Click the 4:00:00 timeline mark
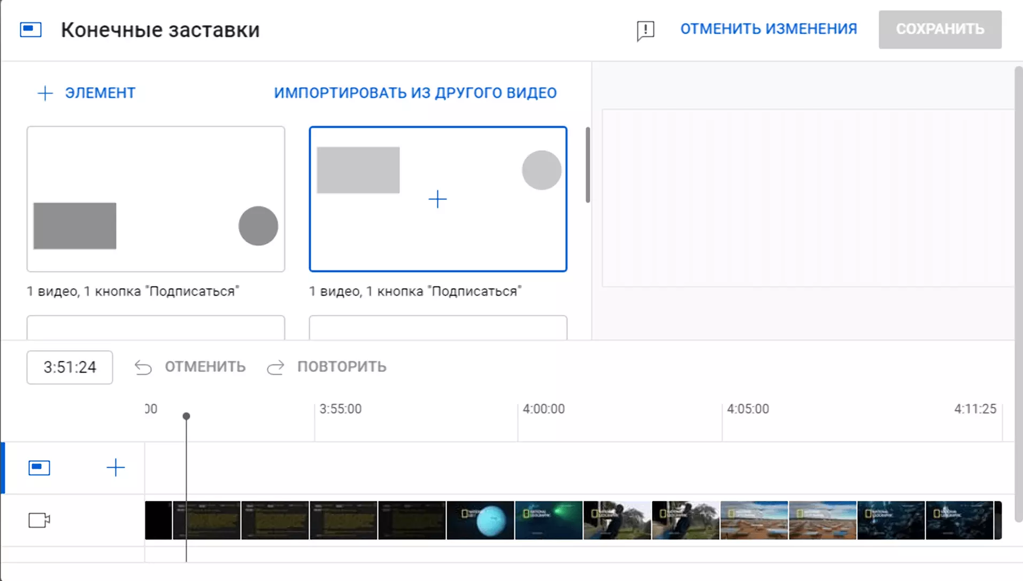Image resolution: width=1023 pixels, height=581 pixels. pyautogui.click(x=544, y=409)
